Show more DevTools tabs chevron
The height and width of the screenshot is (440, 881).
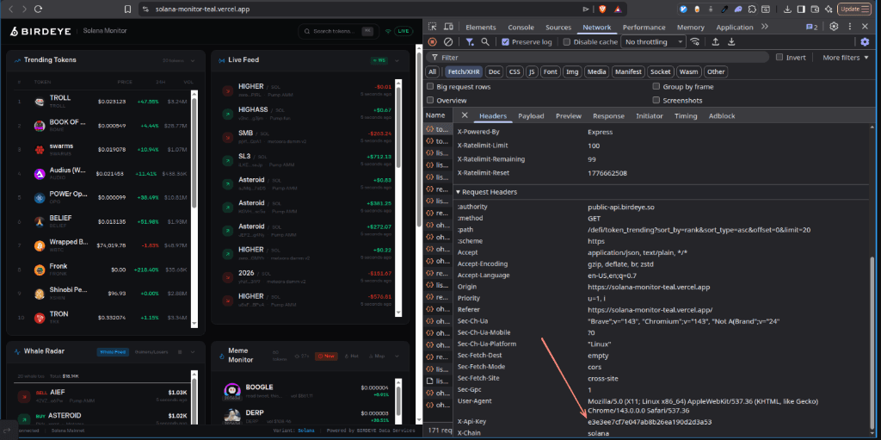tap(765, 27)
